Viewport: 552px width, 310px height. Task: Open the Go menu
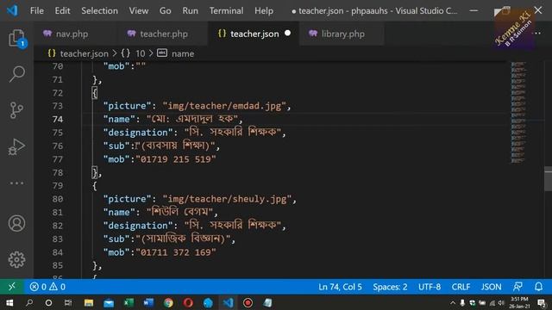(x=165, y=11)
